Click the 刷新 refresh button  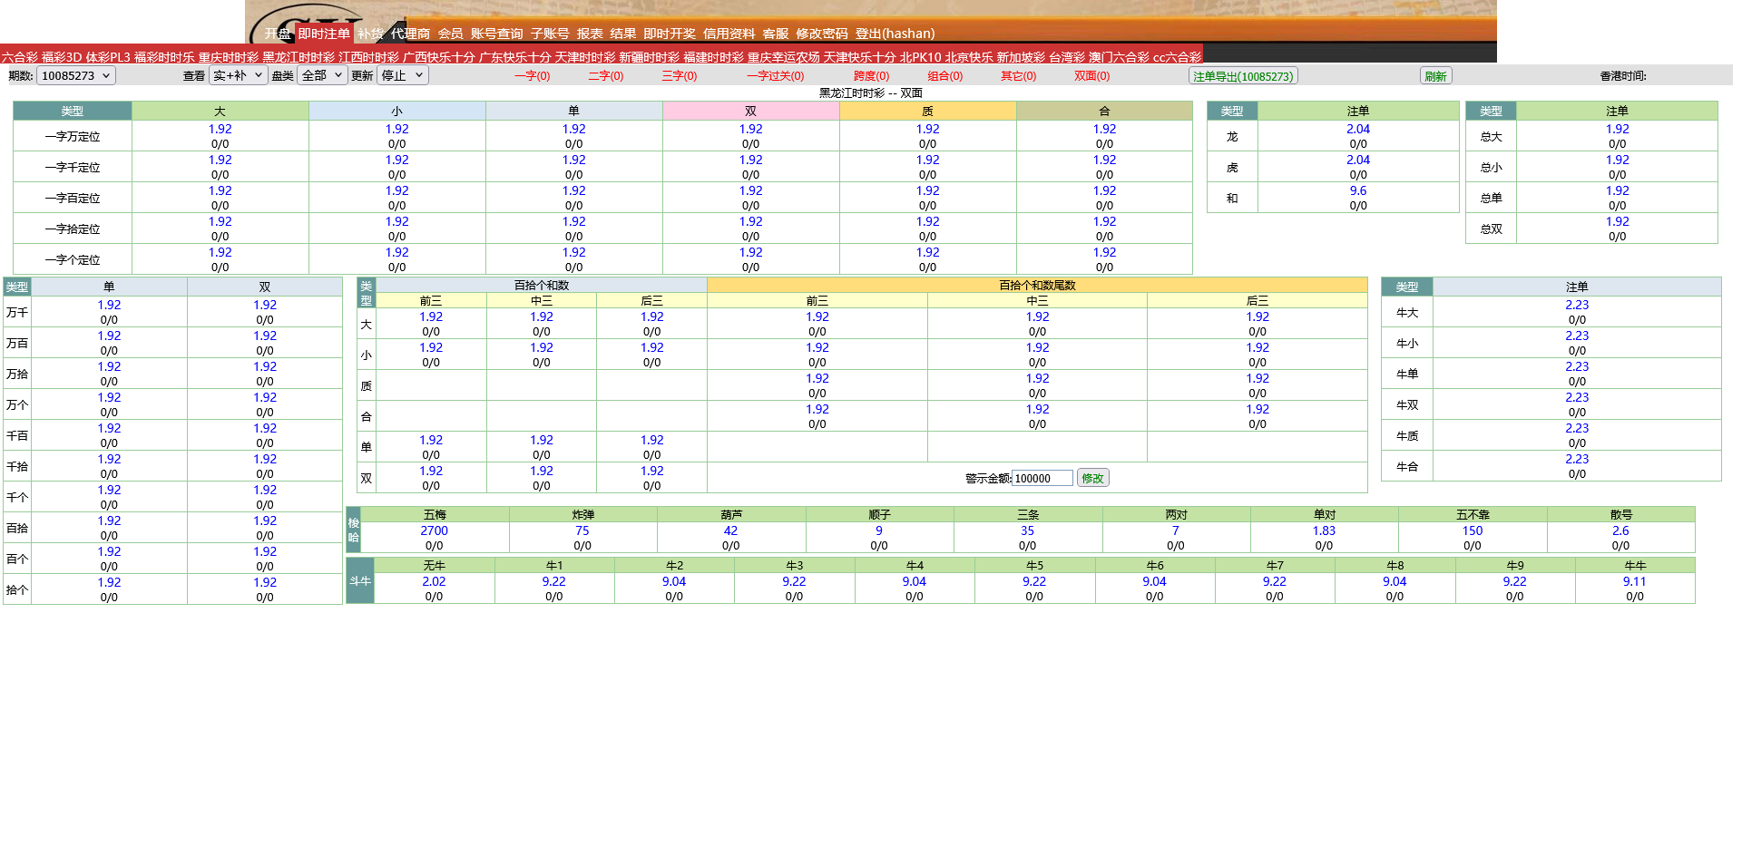1435,76
